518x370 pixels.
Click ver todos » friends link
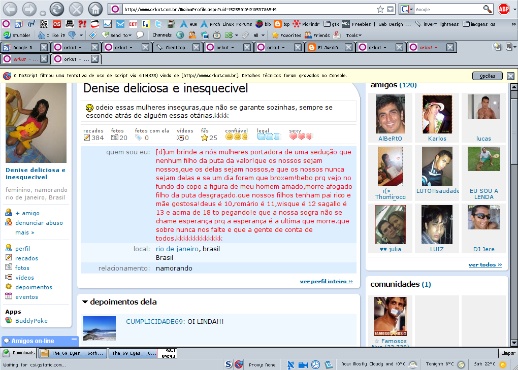point(485,265)
